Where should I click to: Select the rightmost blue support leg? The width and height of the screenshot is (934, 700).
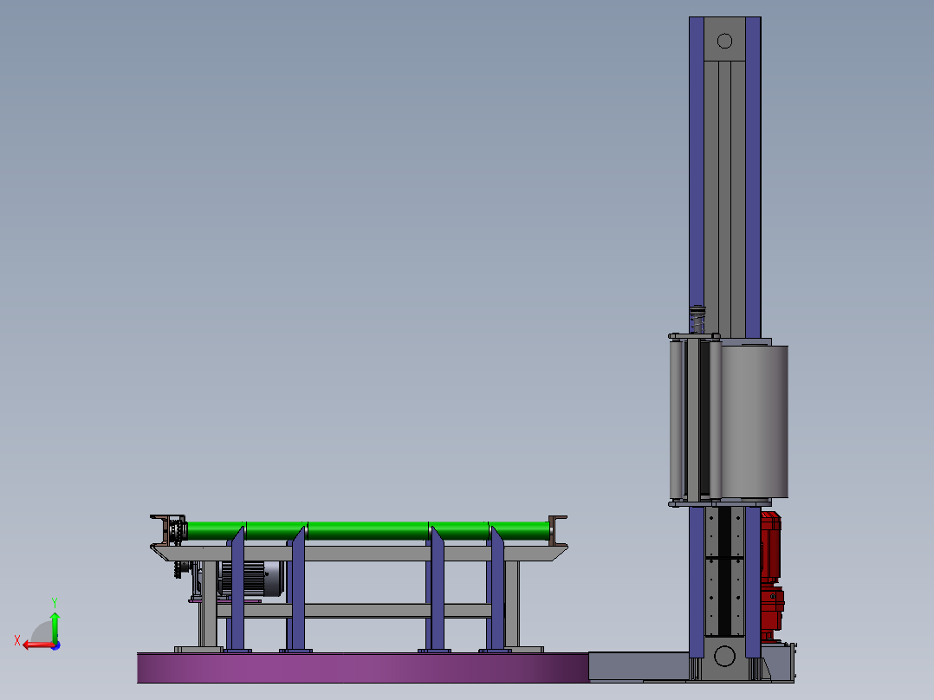(x=496, y=589)
